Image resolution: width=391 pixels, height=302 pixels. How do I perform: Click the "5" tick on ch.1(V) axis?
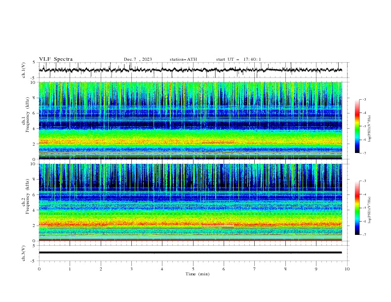click(34, 62)
